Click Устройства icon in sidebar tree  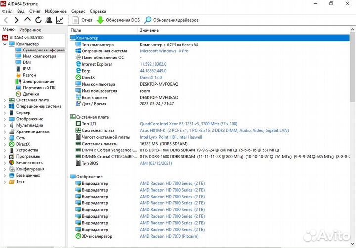coord(12,150)
